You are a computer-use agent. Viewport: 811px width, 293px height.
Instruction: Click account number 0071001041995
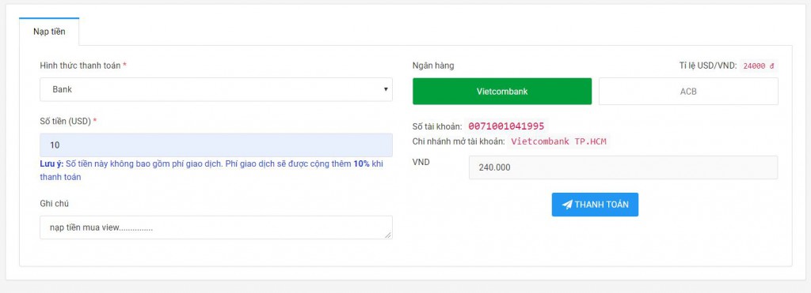pyautogui.click(x=506, y=126)
